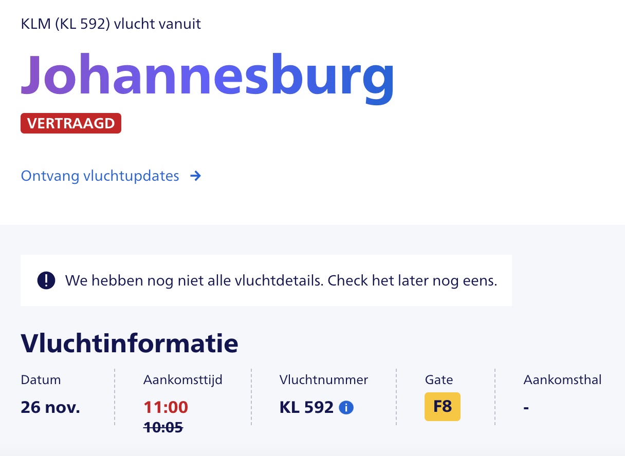Click the crossed-out original time 10:05
This screenshot has width=625, height=456.
point(163,427)
